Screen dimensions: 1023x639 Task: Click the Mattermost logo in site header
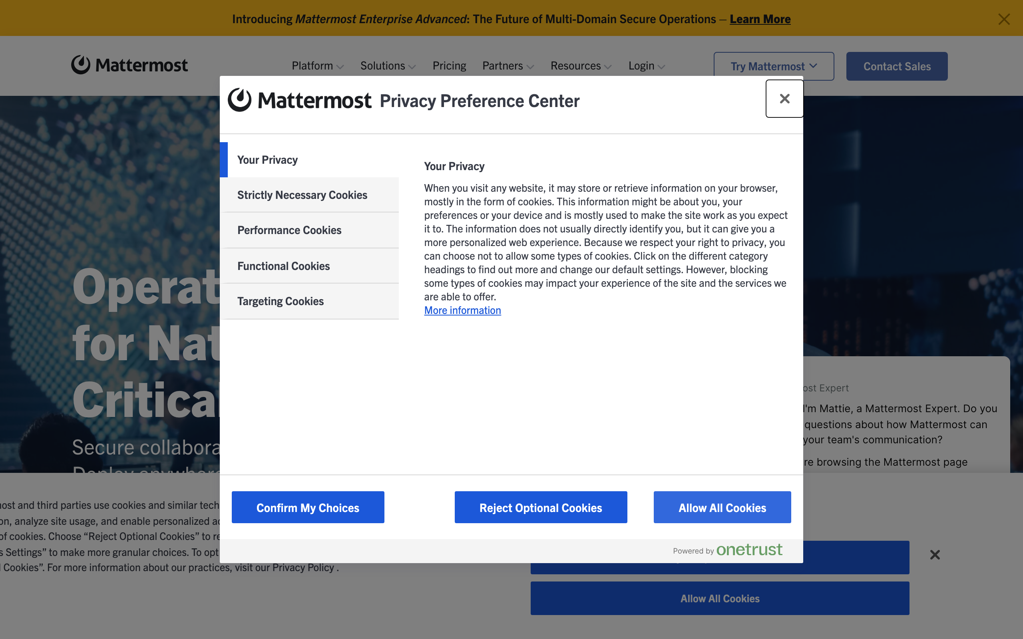click(x=129, y=65)
